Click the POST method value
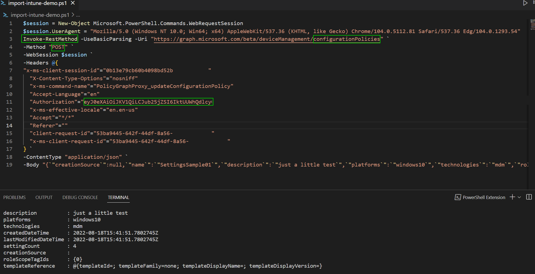This screenshot has width=535, height=274. click(58, 47)
